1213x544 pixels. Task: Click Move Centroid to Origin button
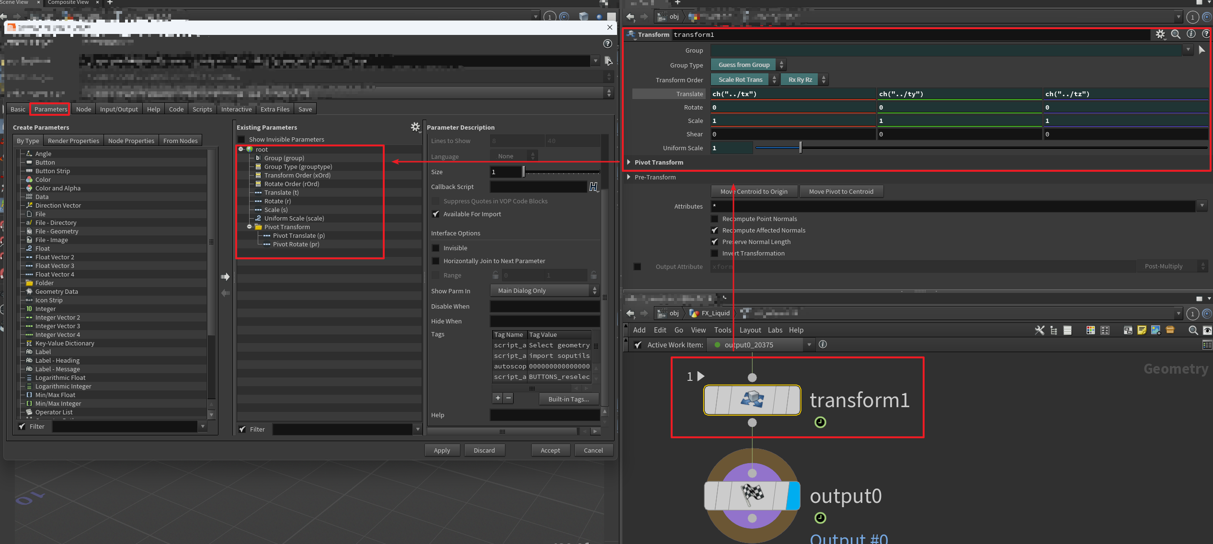[x=754, y=191]
